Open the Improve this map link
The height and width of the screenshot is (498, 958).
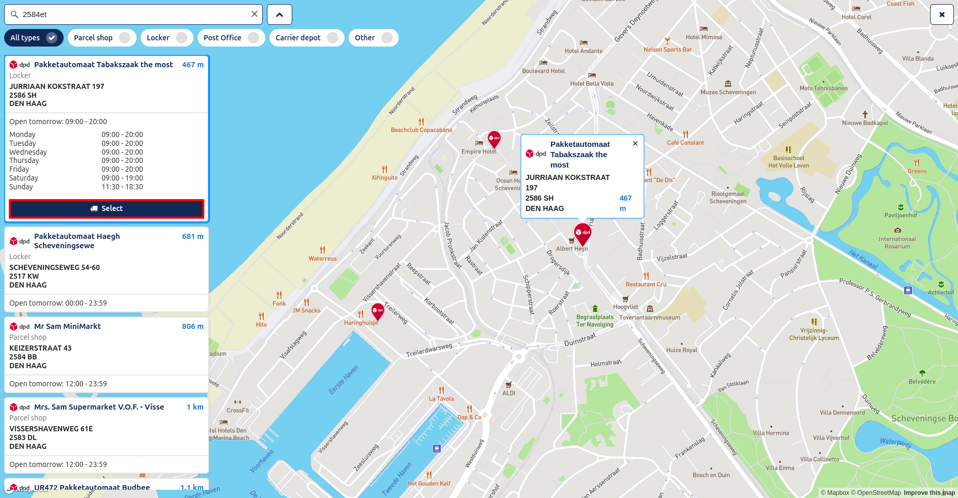point(929,493)
